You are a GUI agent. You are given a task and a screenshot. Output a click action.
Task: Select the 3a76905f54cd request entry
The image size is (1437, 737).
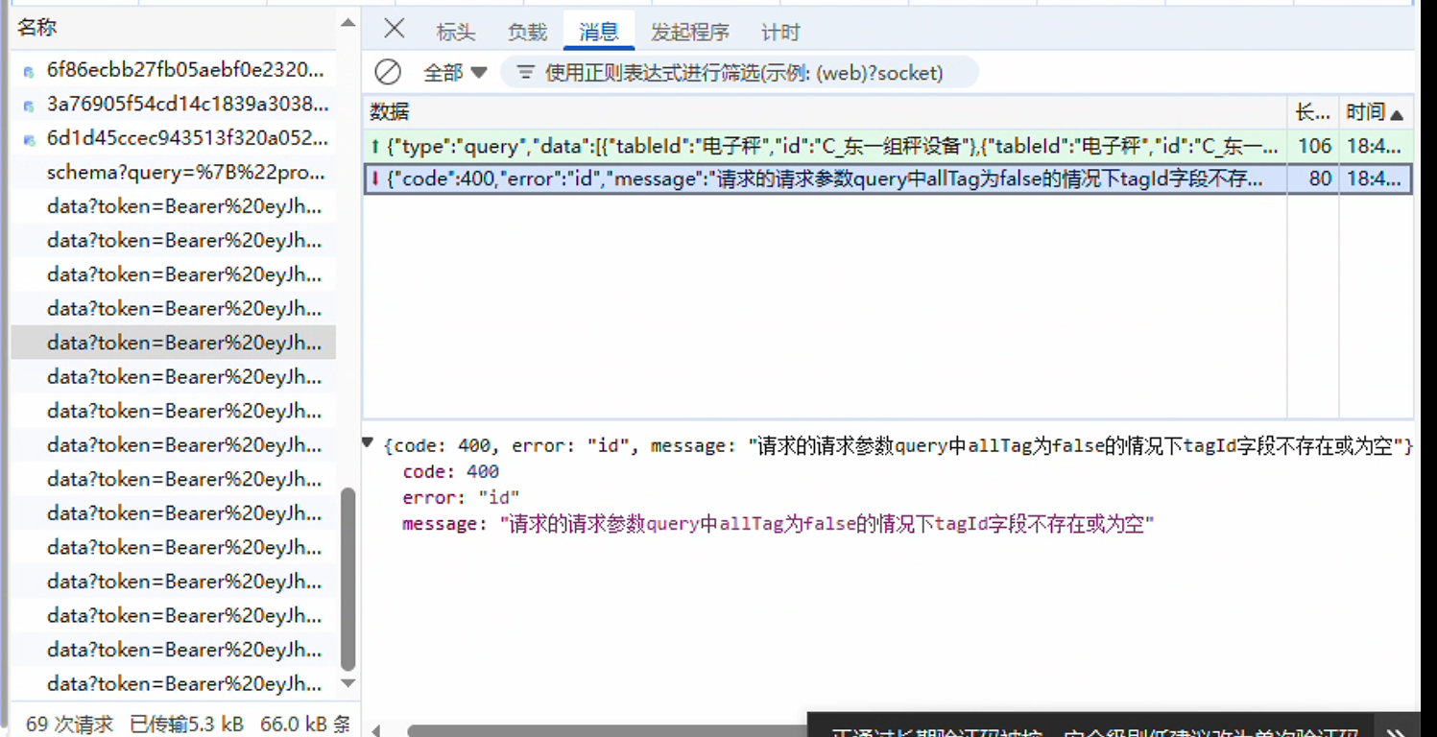click(187, 104)
